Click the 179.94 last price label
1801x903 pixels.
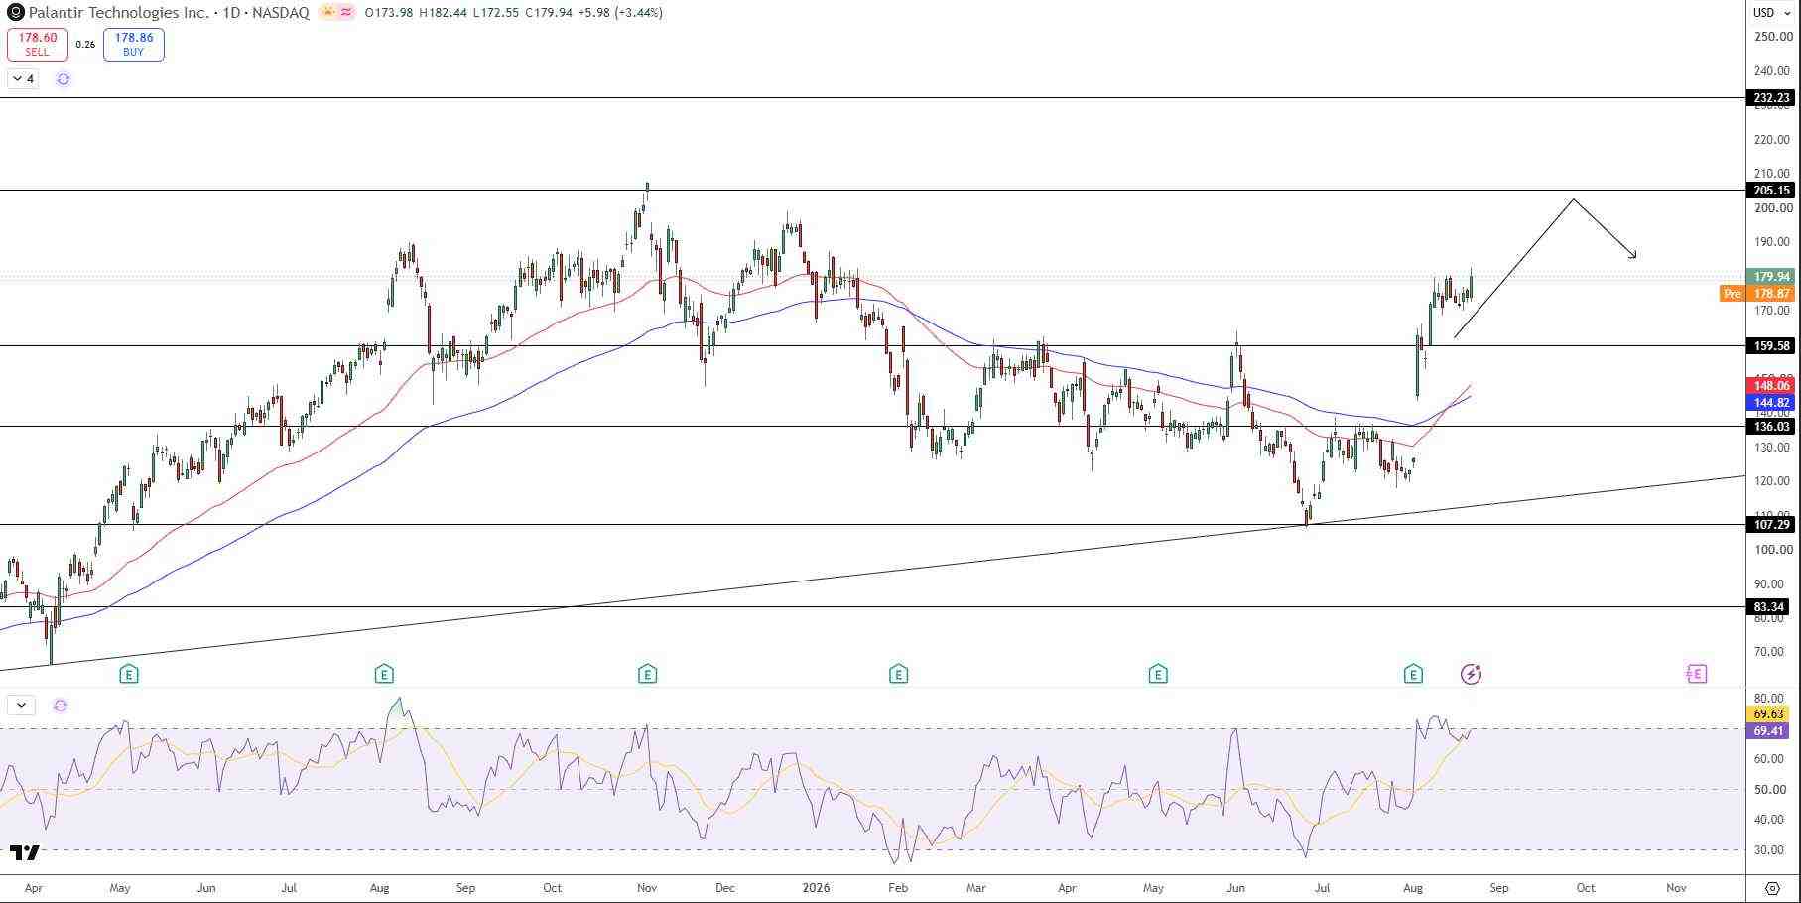(1771, 277)
